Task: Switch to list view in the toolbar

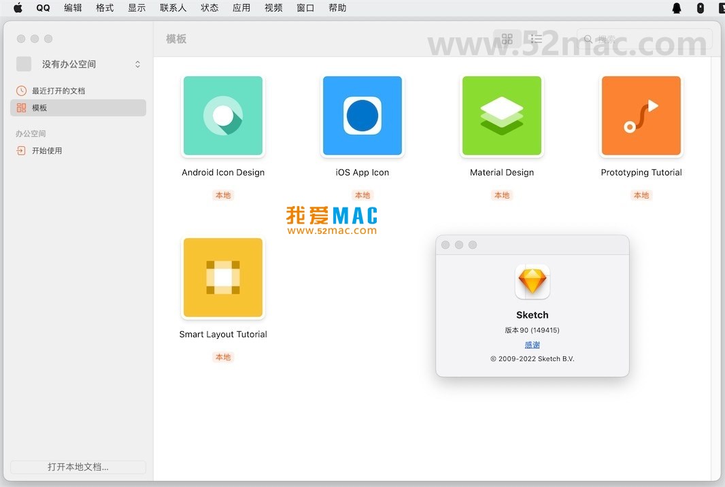Action: coord(536,39)
